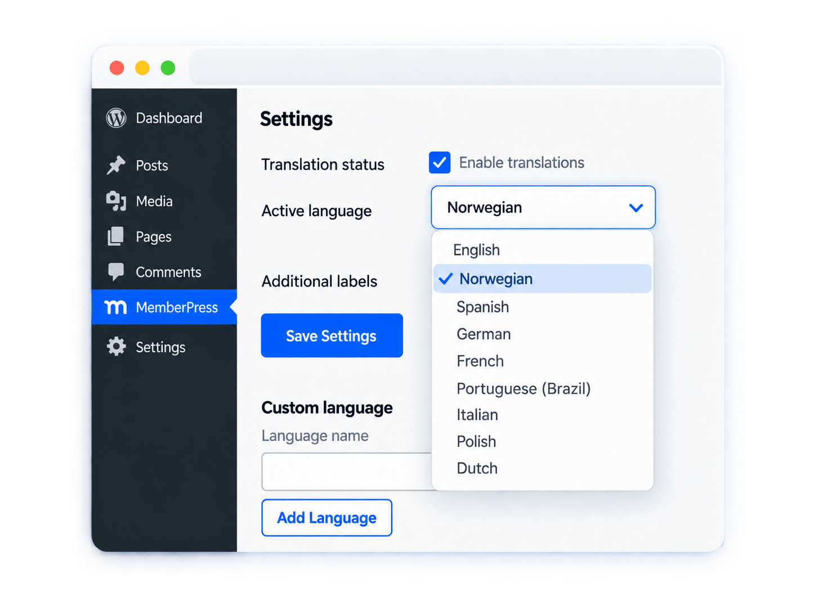Click the Translation status label
The width and height of the screenshot is (815, 611).
click(323, 164)
